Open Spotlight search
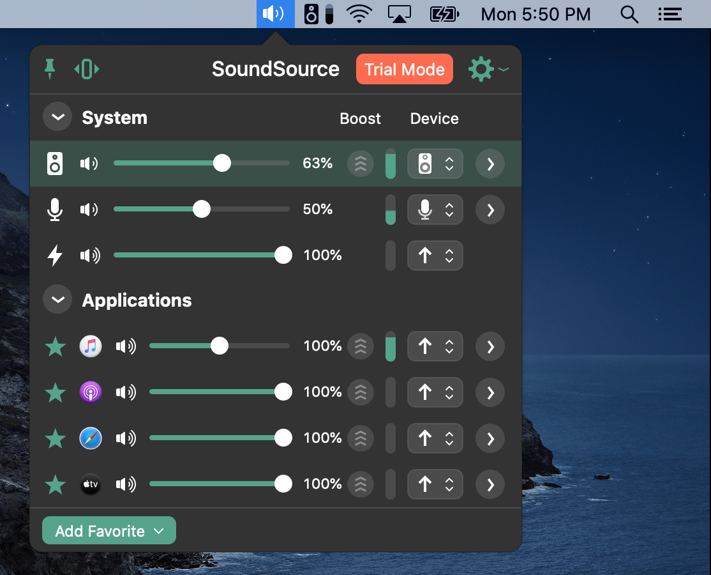This screenshot has width=711, height=575. pos(629,14)
